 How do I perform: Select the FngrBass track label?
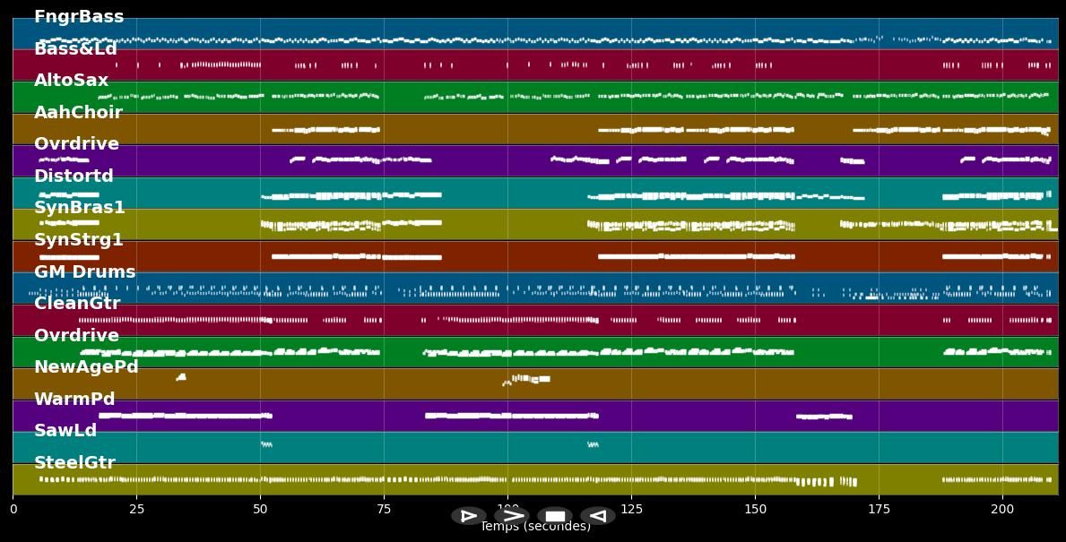click(79, 17)
